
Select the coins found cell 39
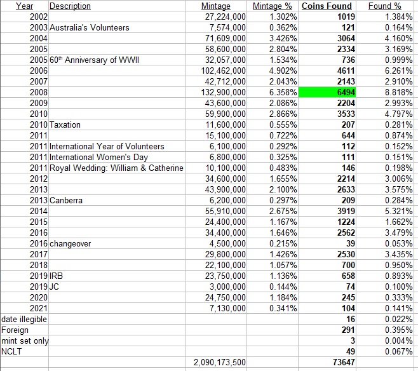point(327,243)
